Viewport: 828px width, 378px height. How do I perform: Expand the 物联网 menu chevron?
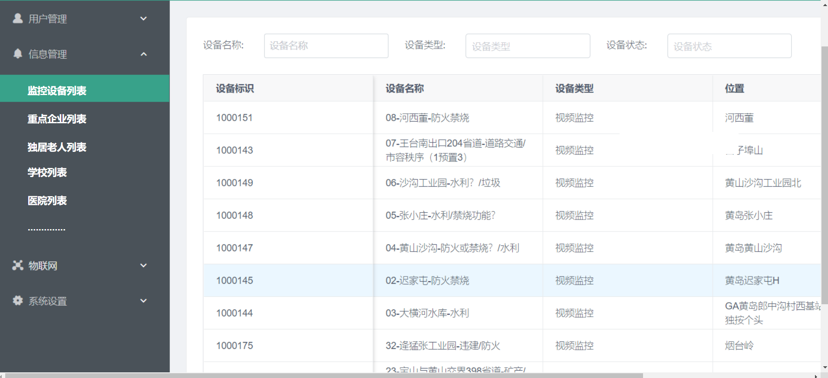(x=144, y=265)
